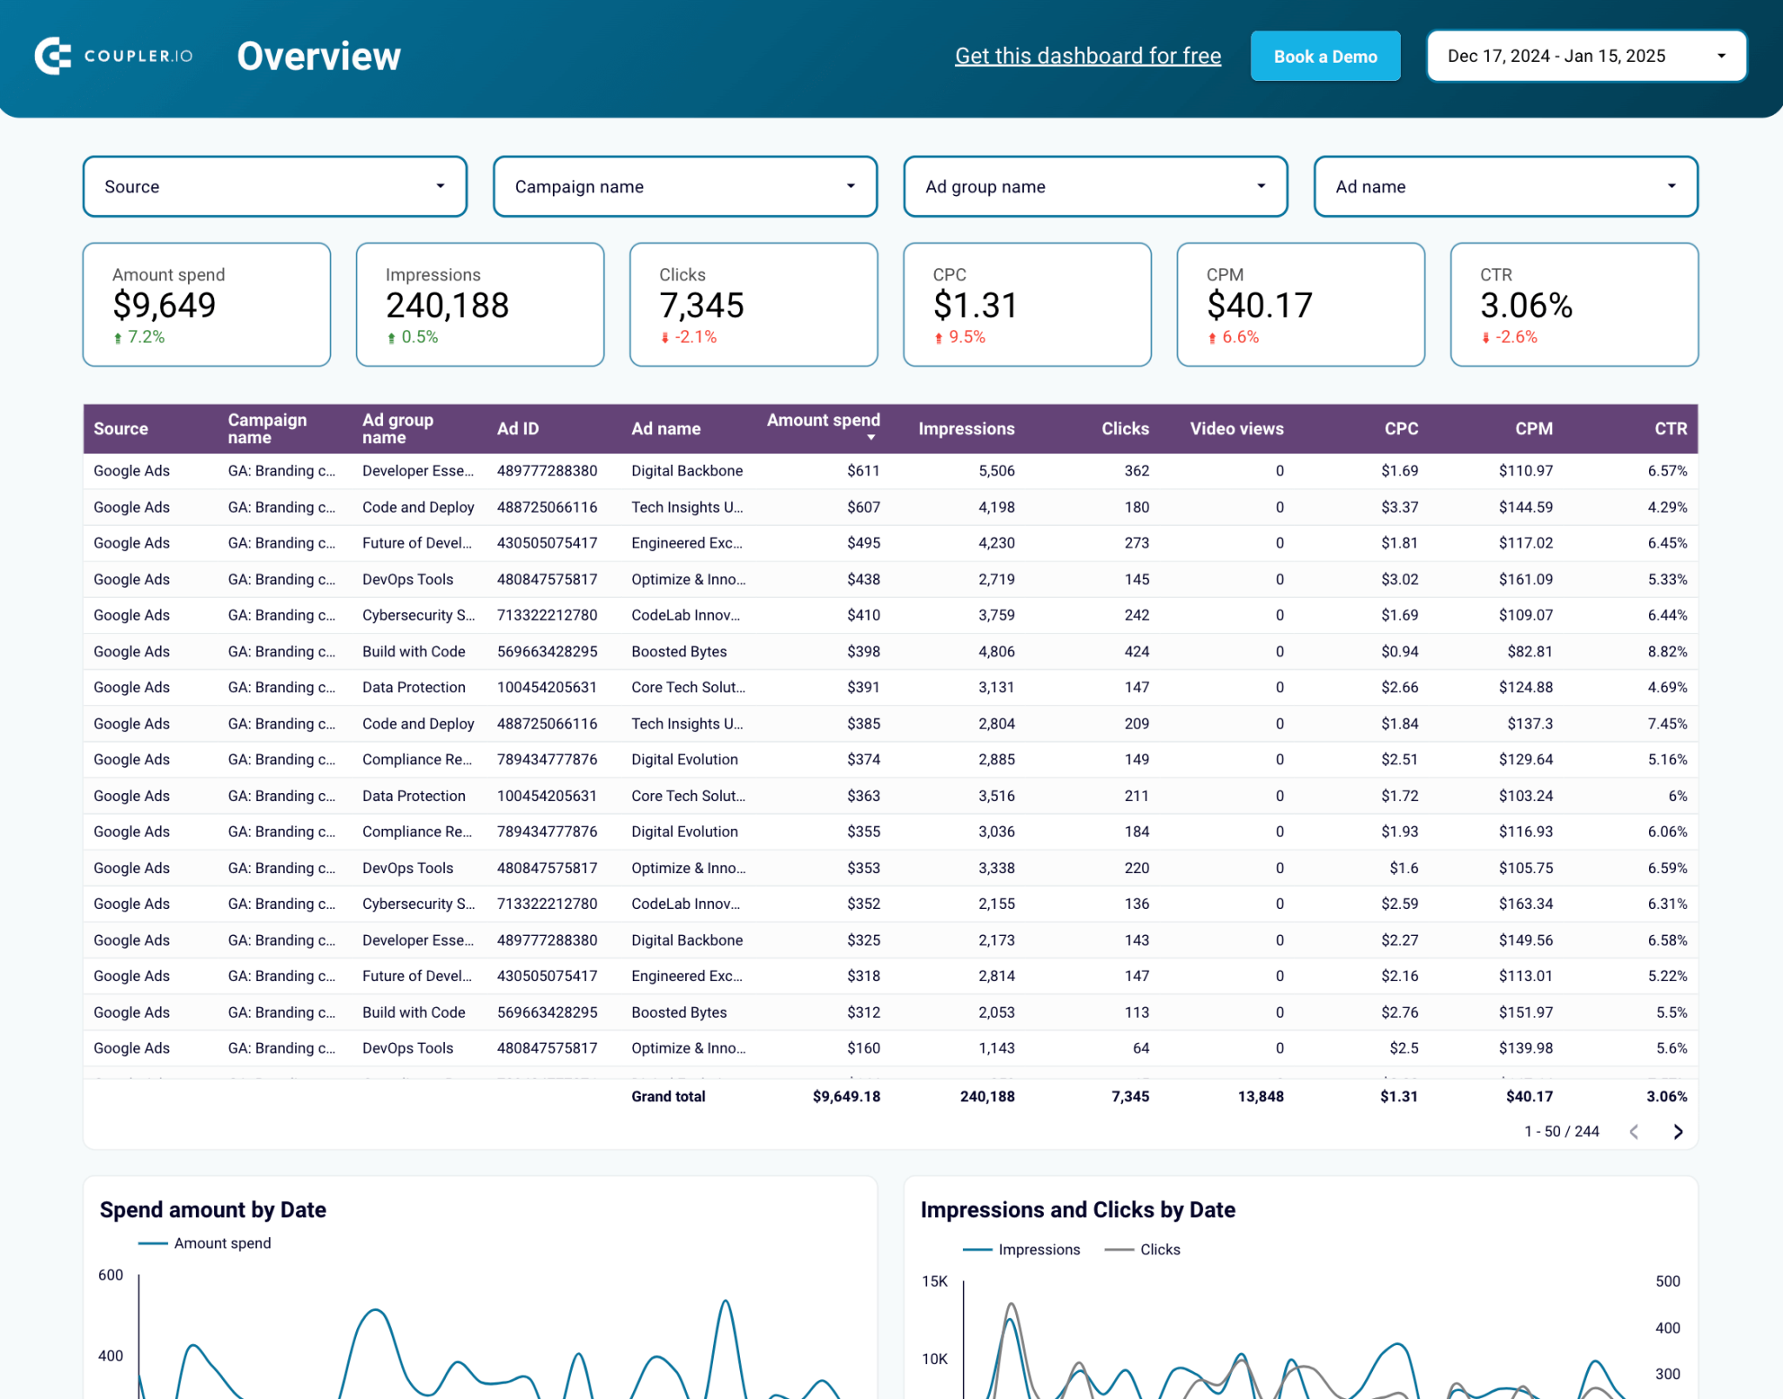The height and width of the screenshot is (1399, 1783).
Task: Toggle the Clicks legend in the chart
Action: [1160, 1248]
